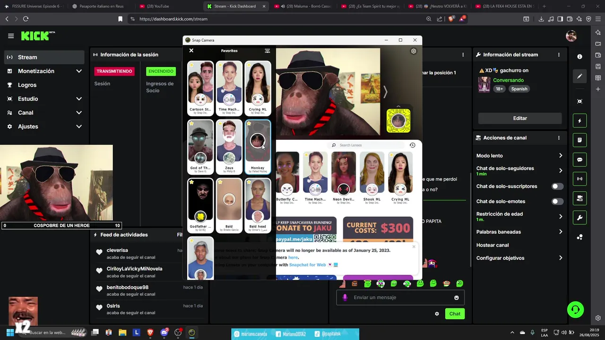Open Chat de solo-seguidores options arrow
Screen dimensions: 605x340
tap(561, 170)
